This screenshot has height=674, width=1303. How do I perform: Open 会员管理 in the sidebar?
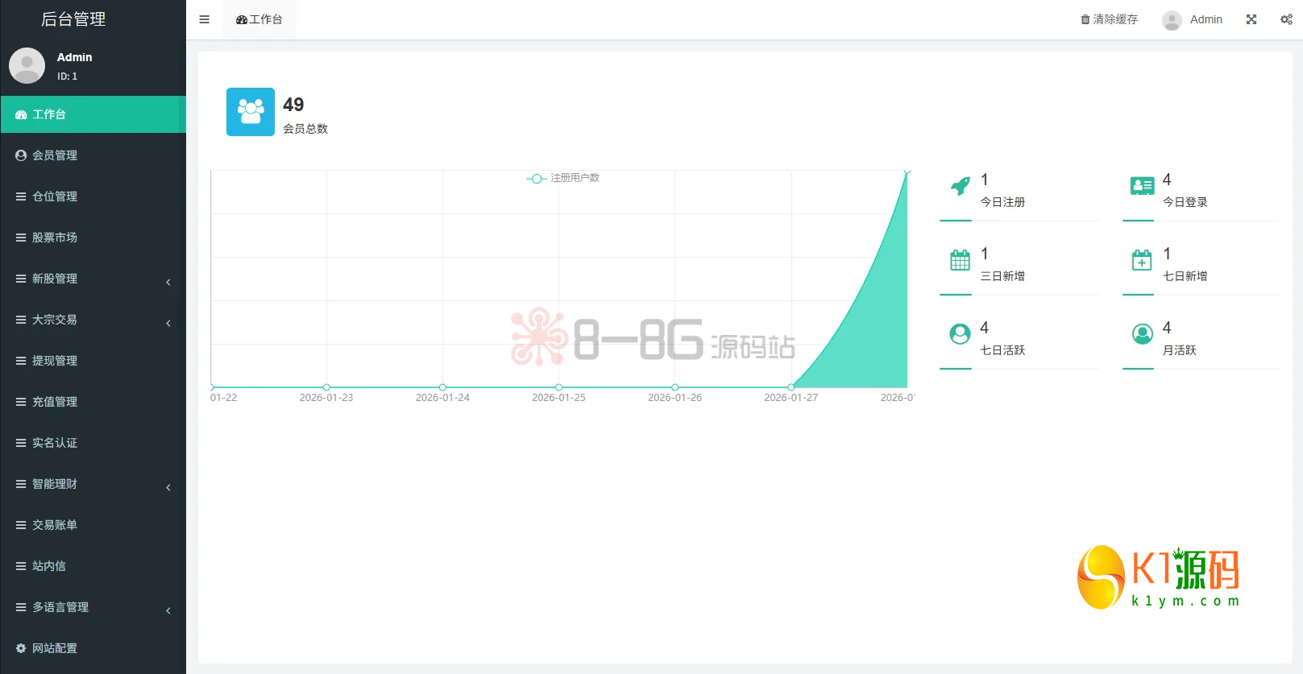tap(93, 155)
